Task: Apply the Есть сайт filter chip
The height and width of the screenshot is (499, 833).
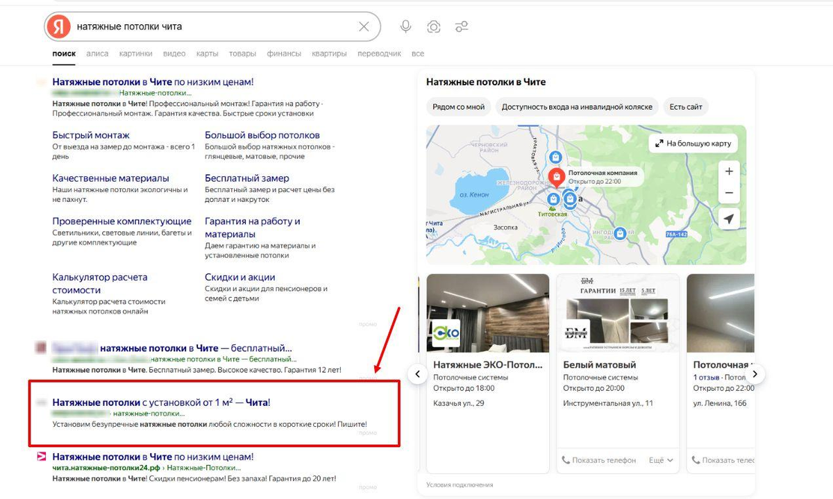Action: 686,107
